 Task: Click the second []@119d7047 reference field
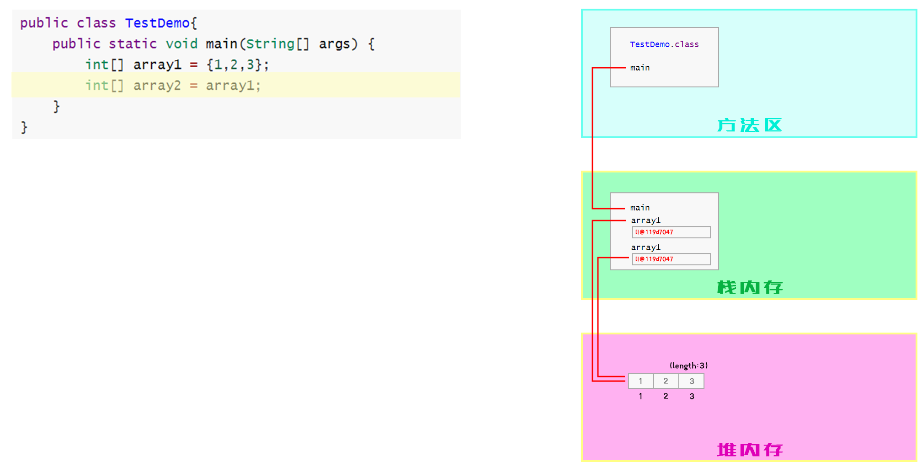click(x=671, y=259)
